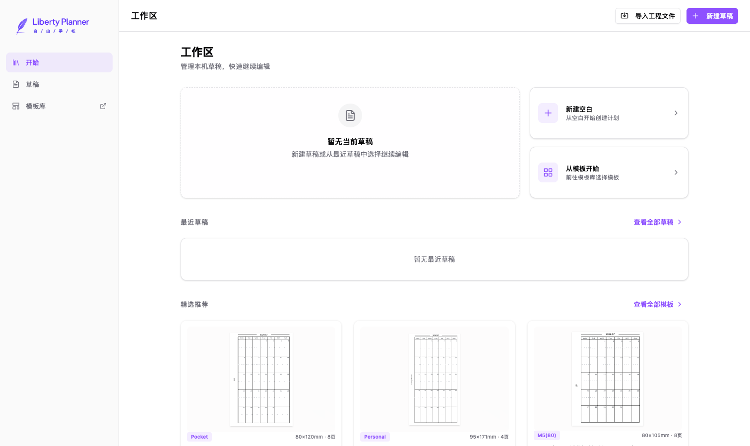Click the M5(80) tag label
750x446 pixels.
click(x=547, y=435)
